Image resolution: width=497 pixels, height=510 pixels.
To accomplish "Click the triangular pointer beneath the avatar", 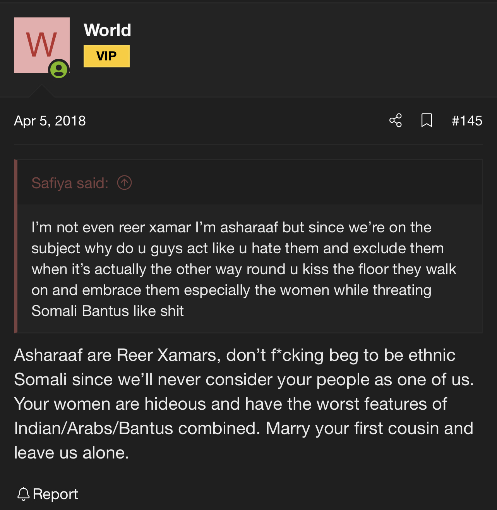I will [41, 91].
